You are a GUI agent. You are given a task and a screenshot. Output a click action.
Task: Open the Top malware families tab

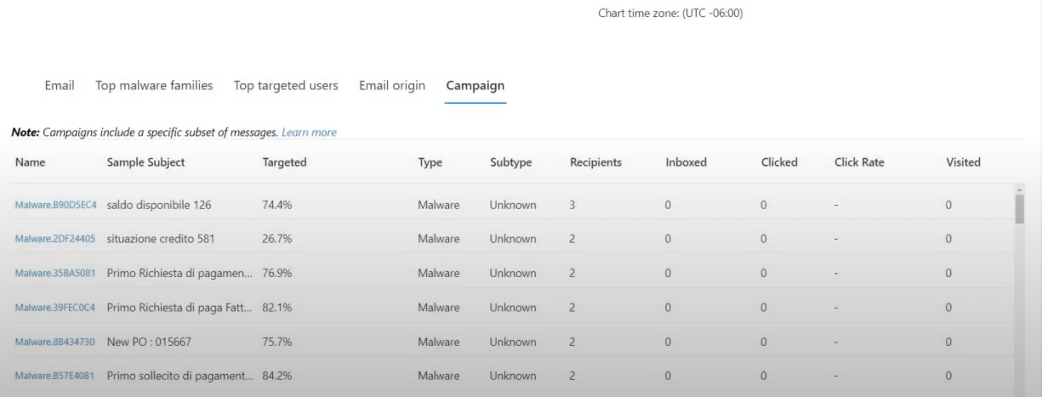[154, 86]
